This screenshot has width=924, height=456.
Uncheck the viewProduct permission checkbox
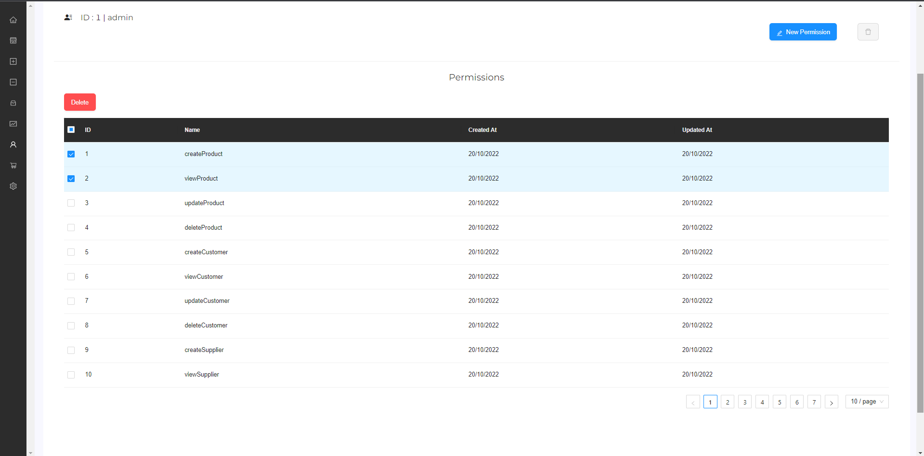pos(71,178)
